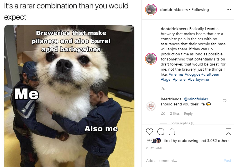
Task: Click the Post button
Action: 227,161
